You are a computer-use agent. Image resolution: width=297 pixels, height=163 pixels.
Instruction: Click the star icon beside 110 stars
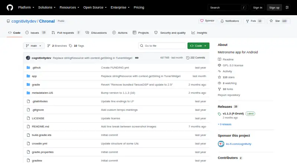(x=219, y=77)
